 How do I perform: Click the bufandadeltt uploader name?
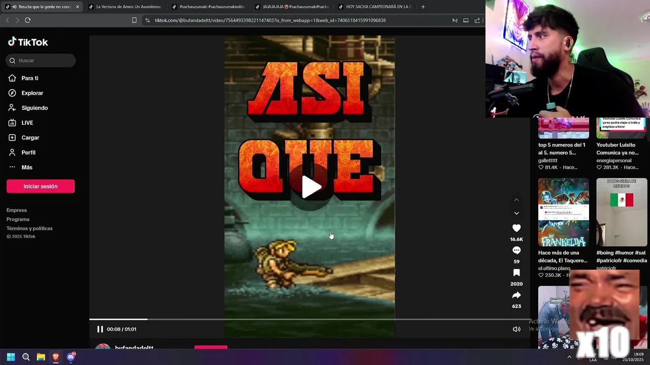pyautogui.click(x=134, y=348)
